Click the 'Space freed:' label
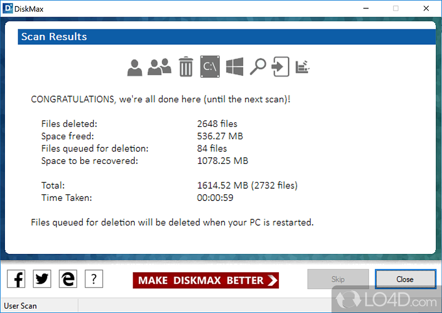The height and width of the screenshot is (313, 442). click(x=67, y=136)
